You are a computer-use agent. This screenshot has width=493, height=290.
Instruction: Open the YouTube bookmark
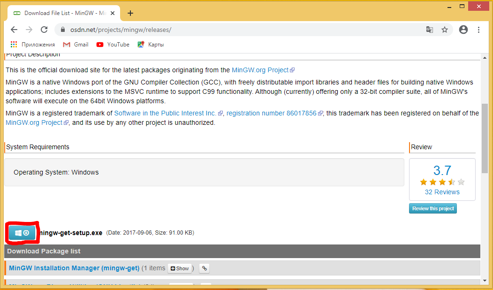click(113, 45)
